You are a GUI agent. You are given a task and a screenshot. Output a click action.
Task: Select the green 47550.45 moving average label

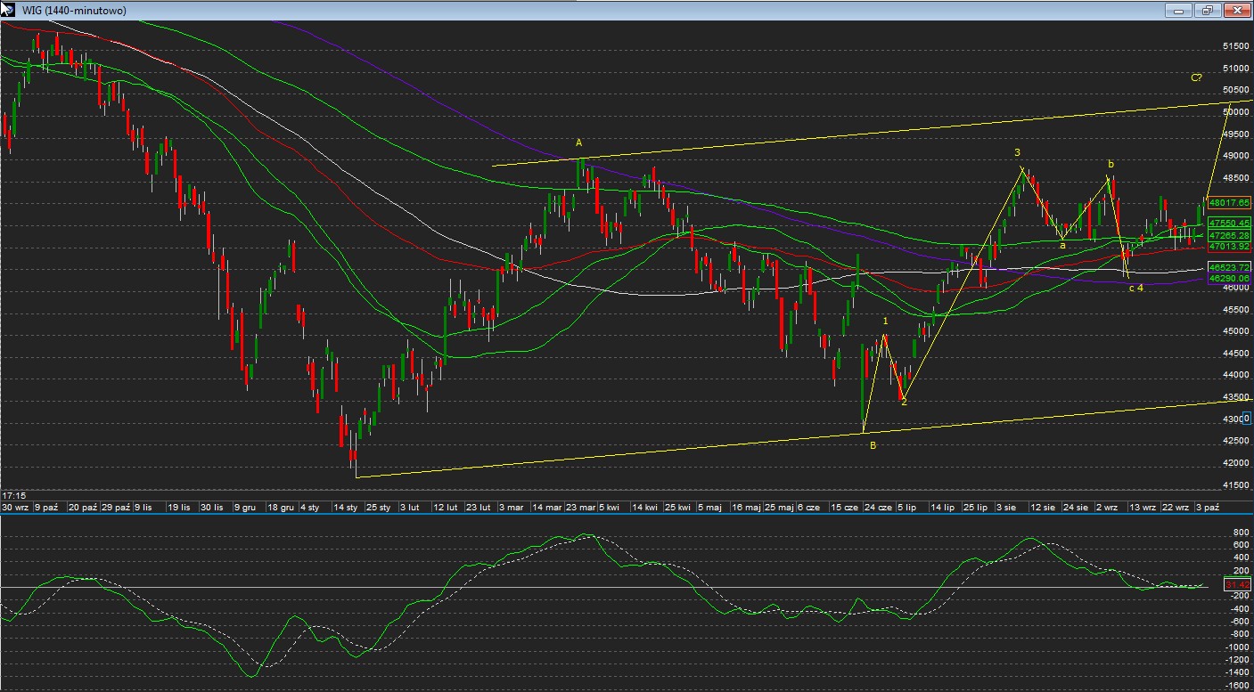click(x=1230, y=224)
